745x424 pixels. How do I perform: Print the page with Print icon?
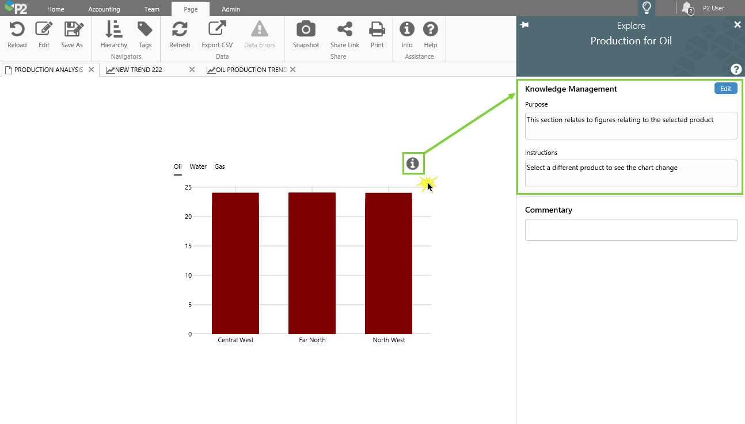coord(377,30)
